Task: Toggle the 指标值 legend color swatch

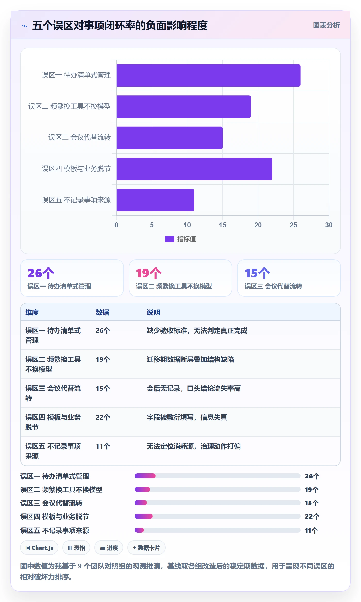Action: [x=170, y=239]
